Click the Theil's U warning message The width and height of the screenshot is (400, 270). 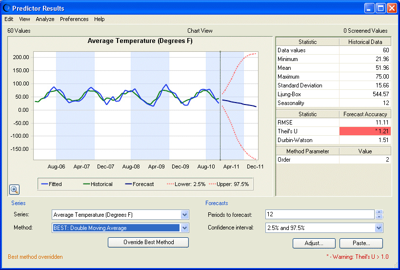click(x=358, y=257)
